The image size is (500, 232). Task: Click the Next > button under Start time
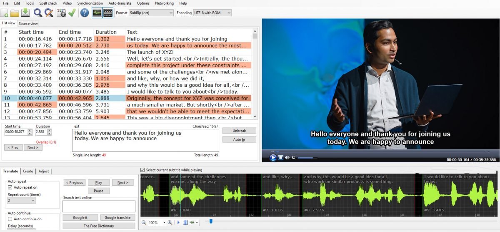click(32, 147)
